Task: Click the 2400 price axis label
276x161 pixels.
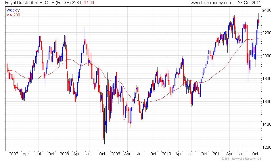Action: click(x=267, y=10)
